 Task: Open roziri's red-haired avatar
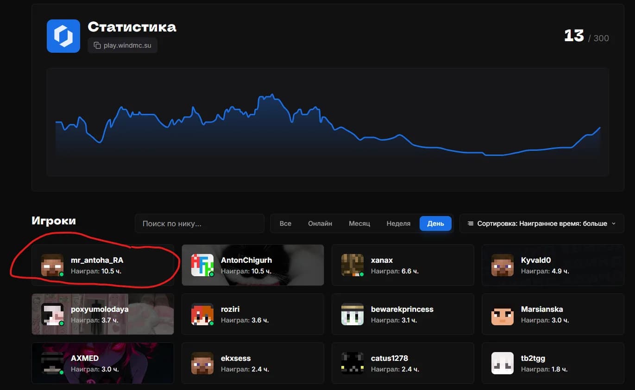tap(202, 314)
